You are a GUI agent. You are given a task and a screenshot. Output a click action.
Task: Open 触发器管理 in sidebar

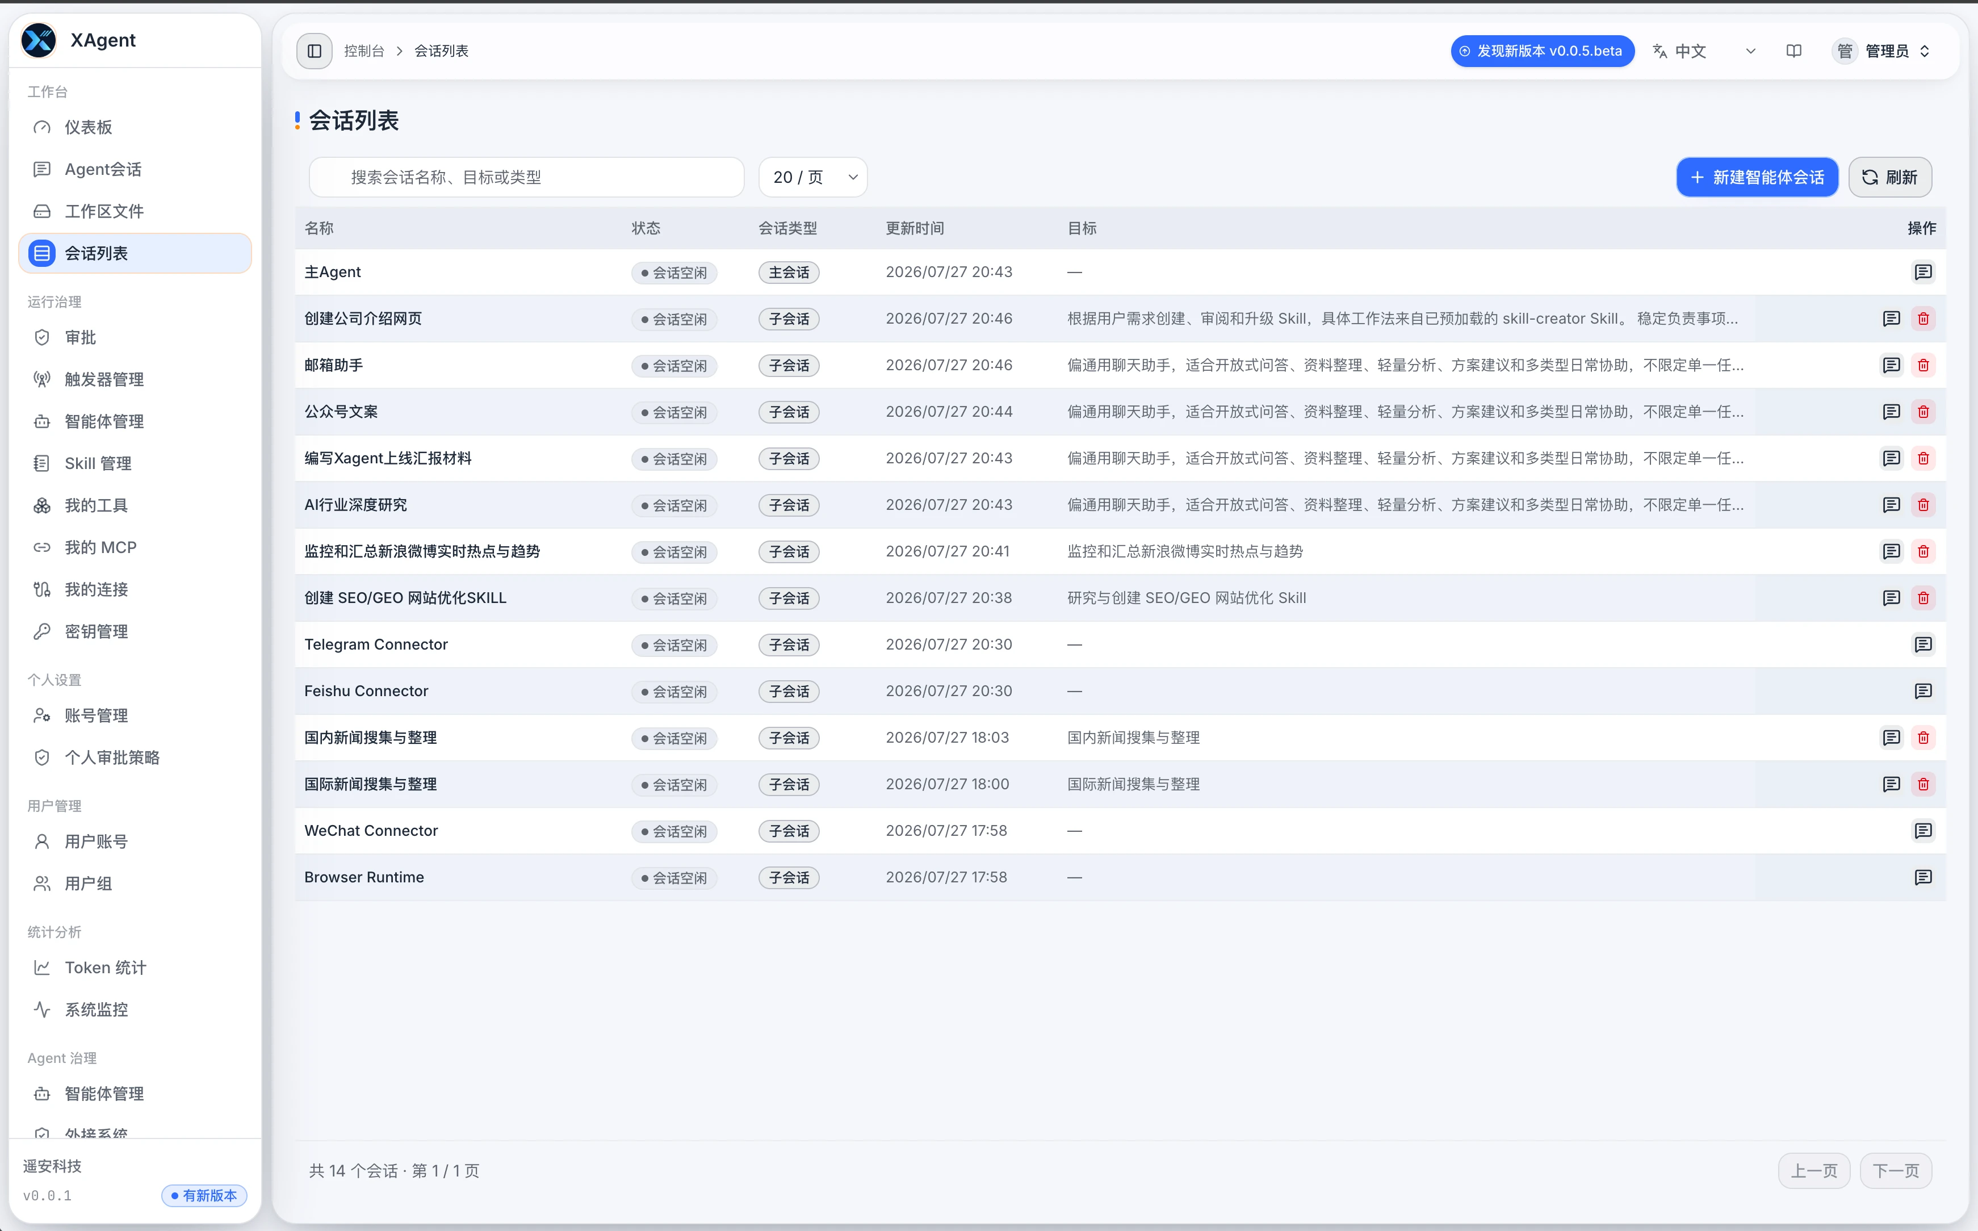click(135, 379)
